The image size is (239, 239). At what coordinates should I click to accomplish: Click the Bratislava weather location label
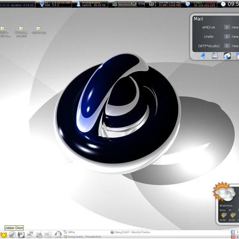(x=226, y=206)
